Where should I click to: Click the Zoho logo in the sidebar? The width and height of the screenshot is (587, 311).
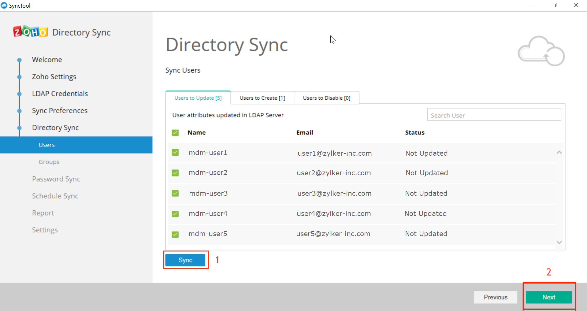pyautogui.click(x=30, y=31)
